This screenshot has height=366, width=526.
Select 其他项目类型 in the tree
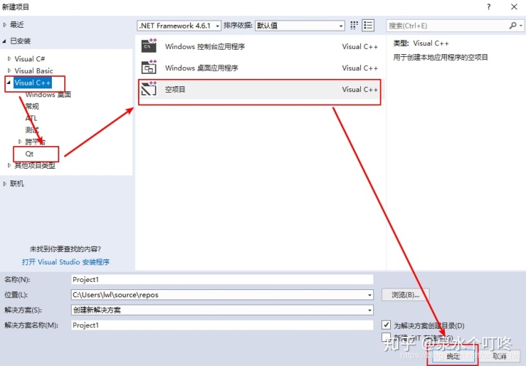tap(34, 165)
